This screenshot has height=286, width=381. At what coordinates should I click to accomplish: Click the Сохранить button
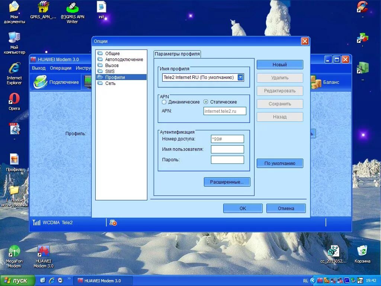point(280,104)
